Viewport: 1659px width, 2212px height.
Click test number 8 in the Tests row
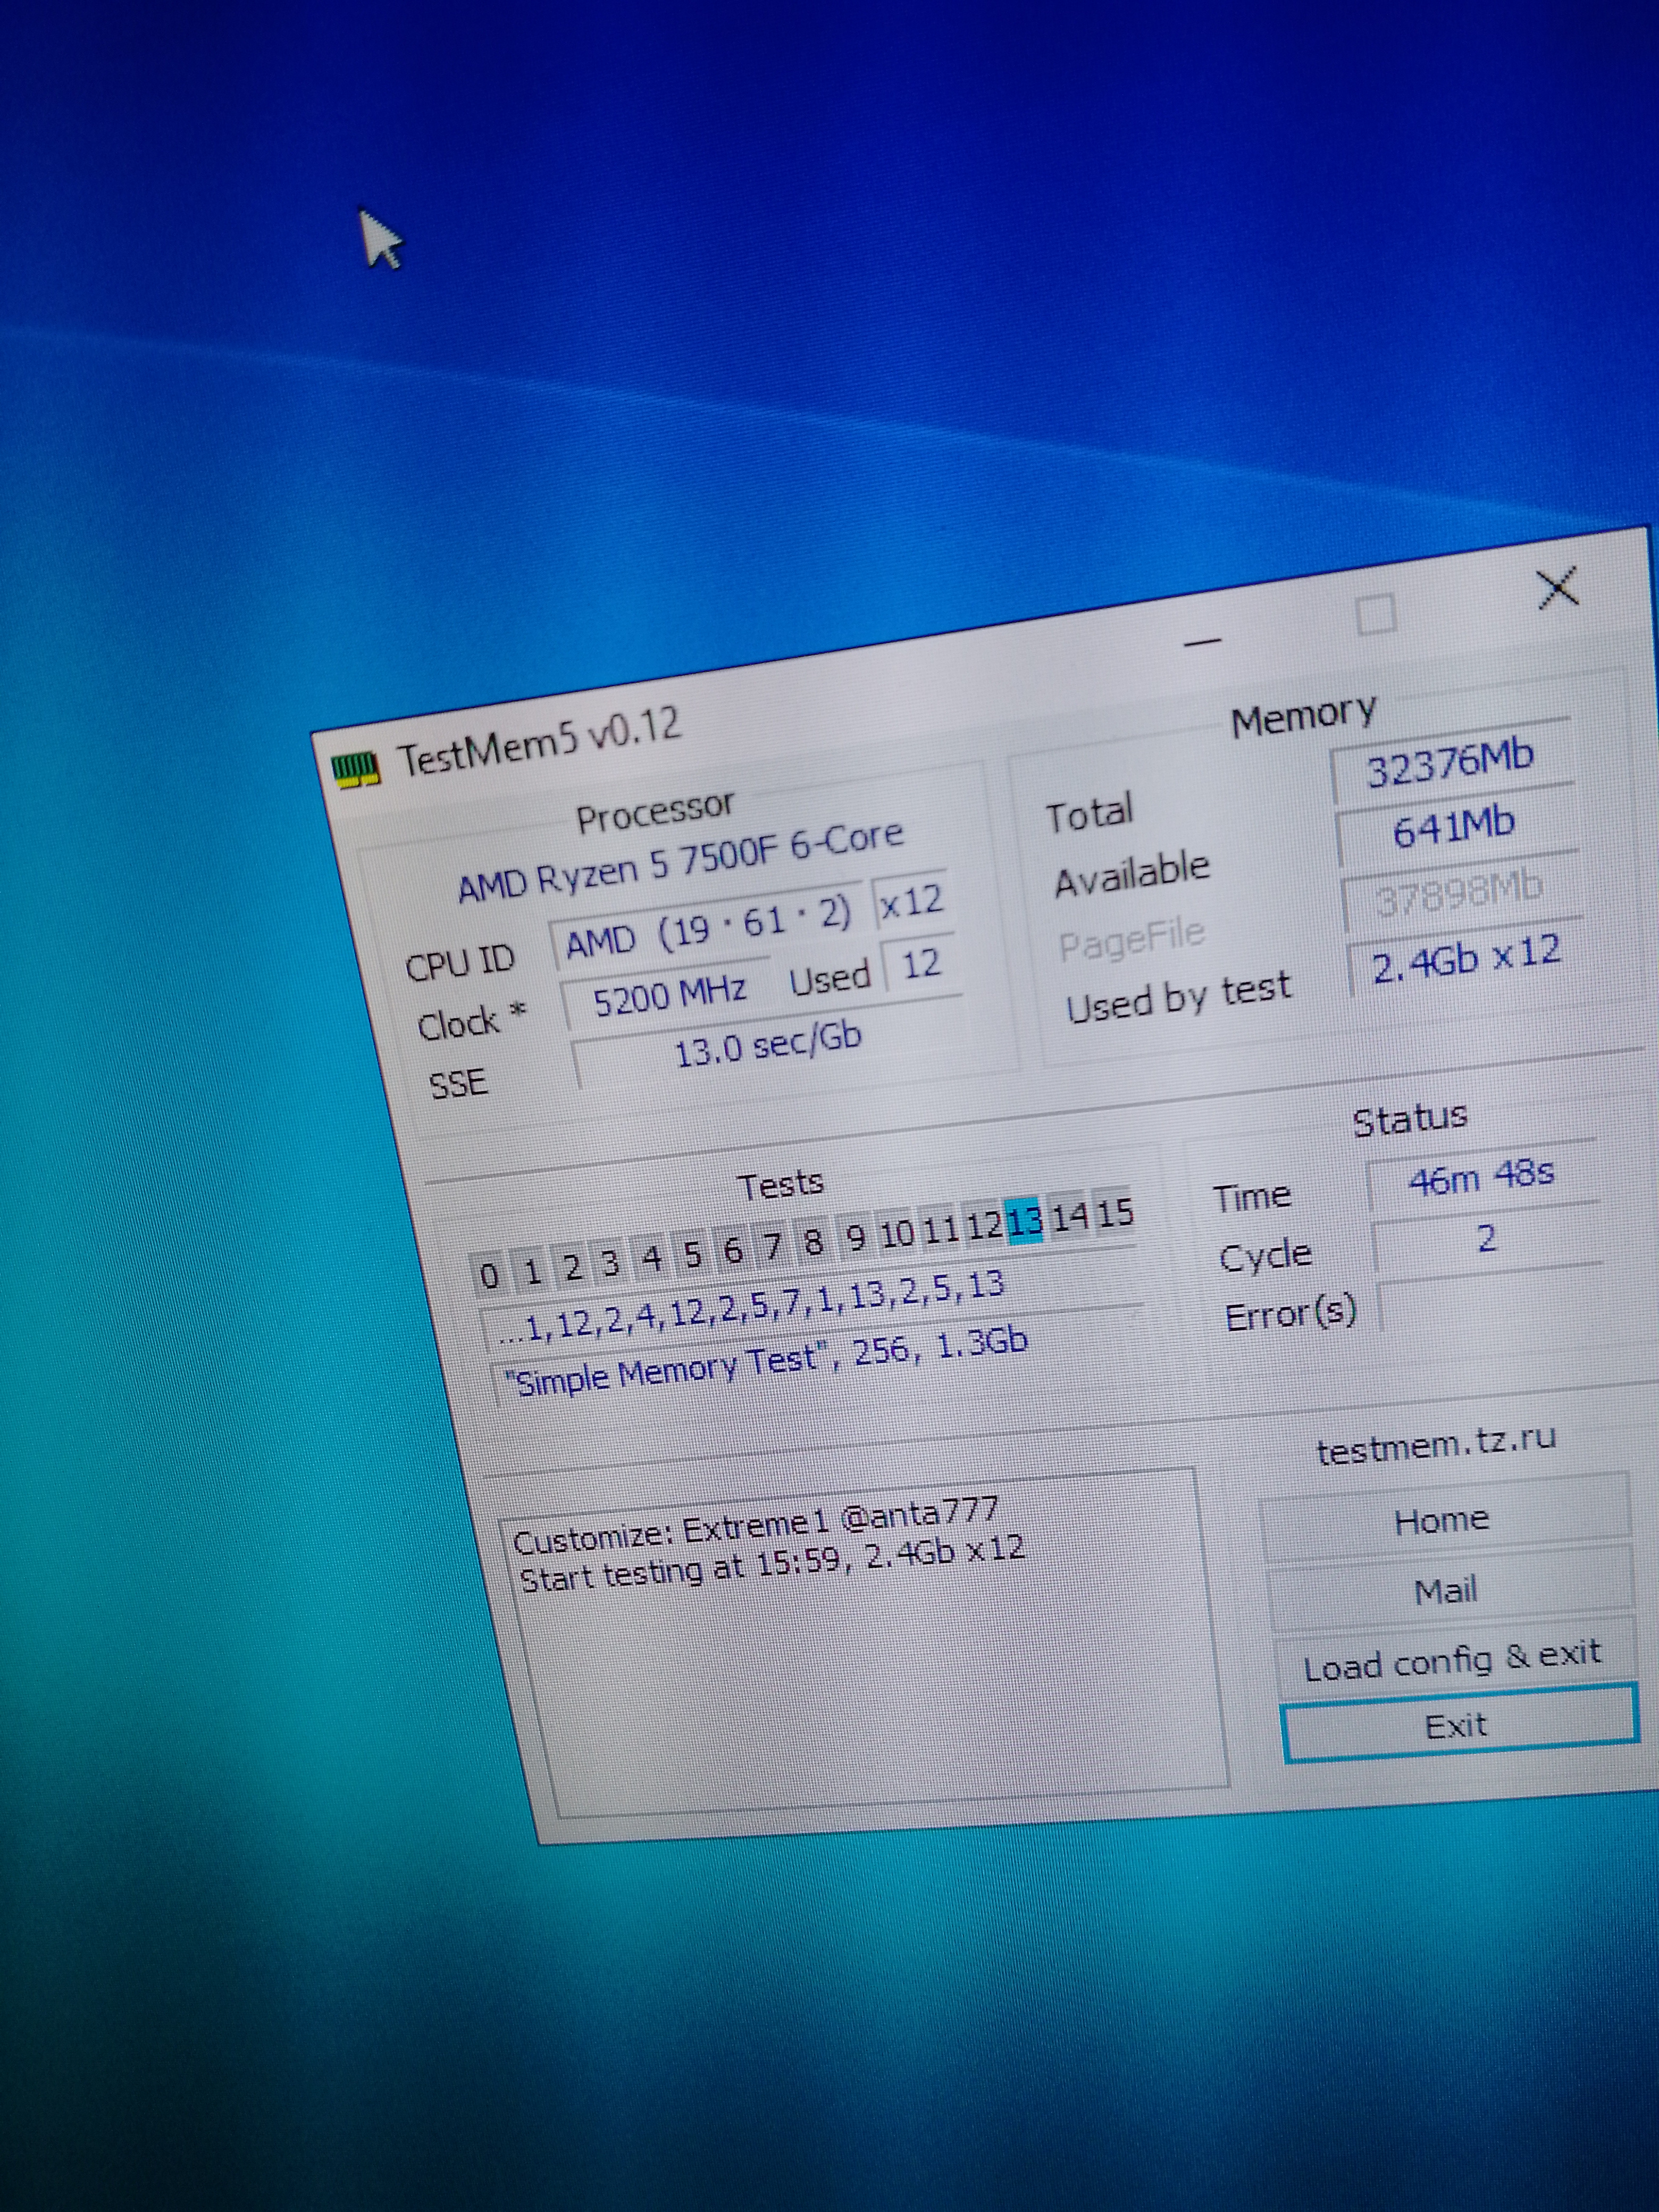tap(813, 1243)
